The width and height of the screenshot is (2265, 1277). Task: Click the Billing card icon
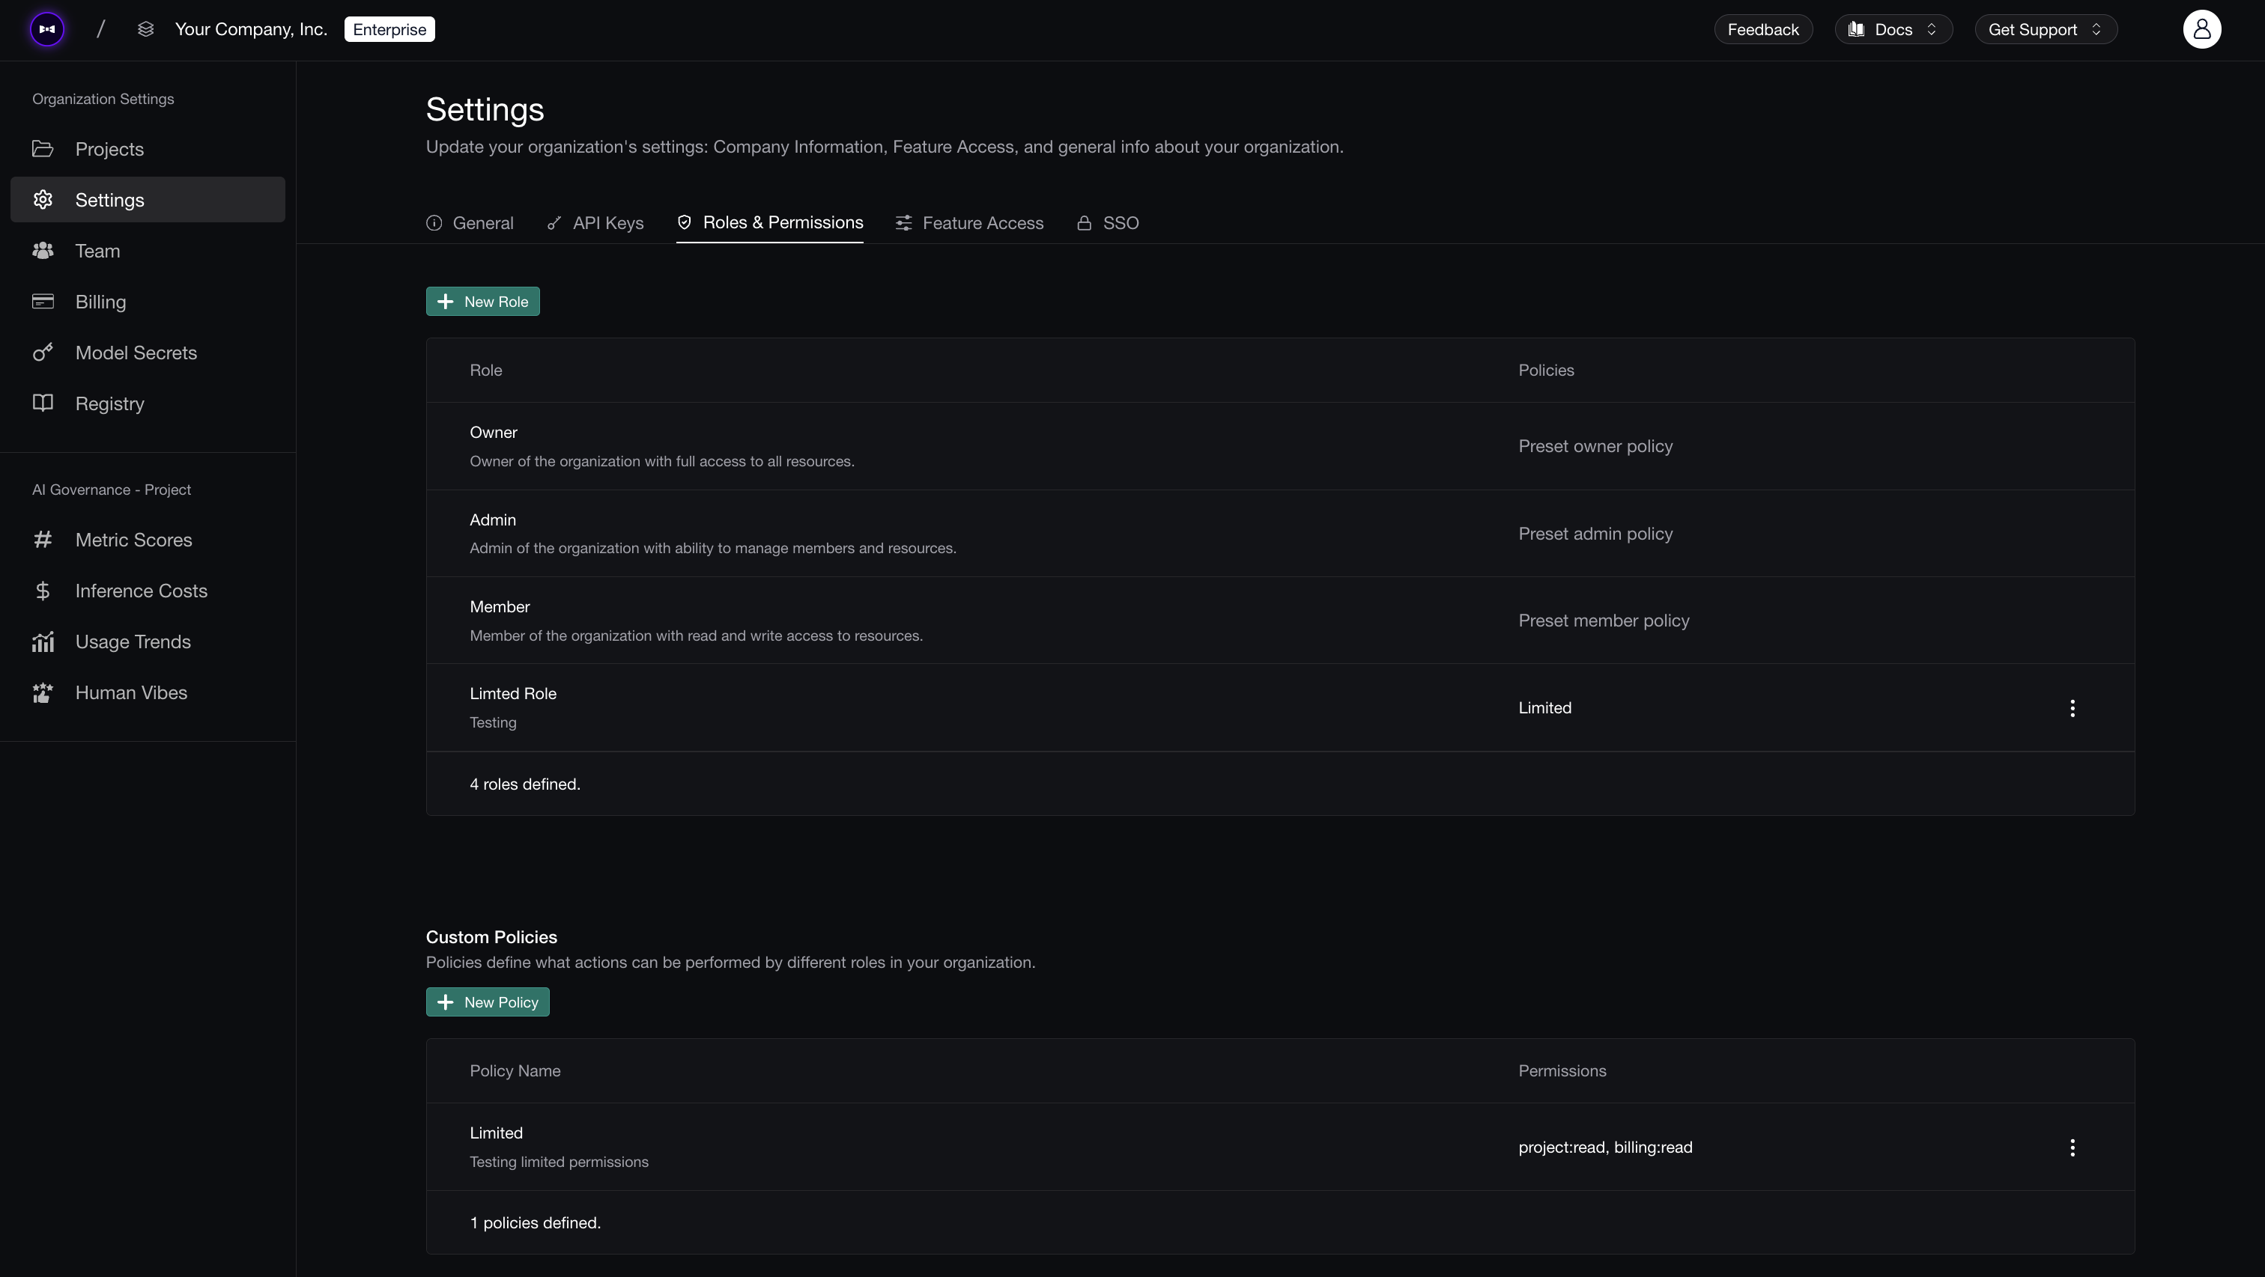(42, 302)
